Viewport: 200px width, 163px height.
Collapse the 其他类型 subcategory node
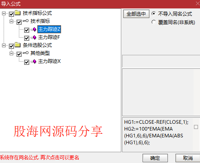click(x=12, y=53)
